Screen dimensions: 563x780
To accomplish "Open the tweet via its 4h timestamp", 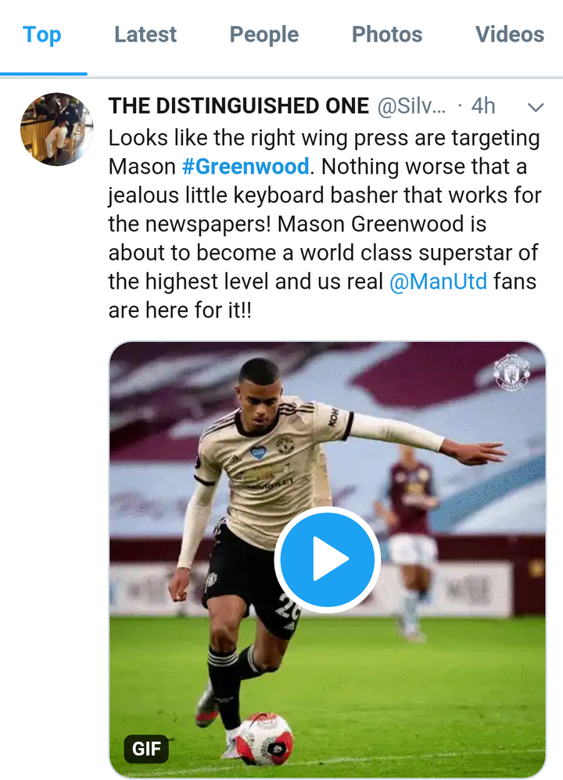I will [483, 106].
